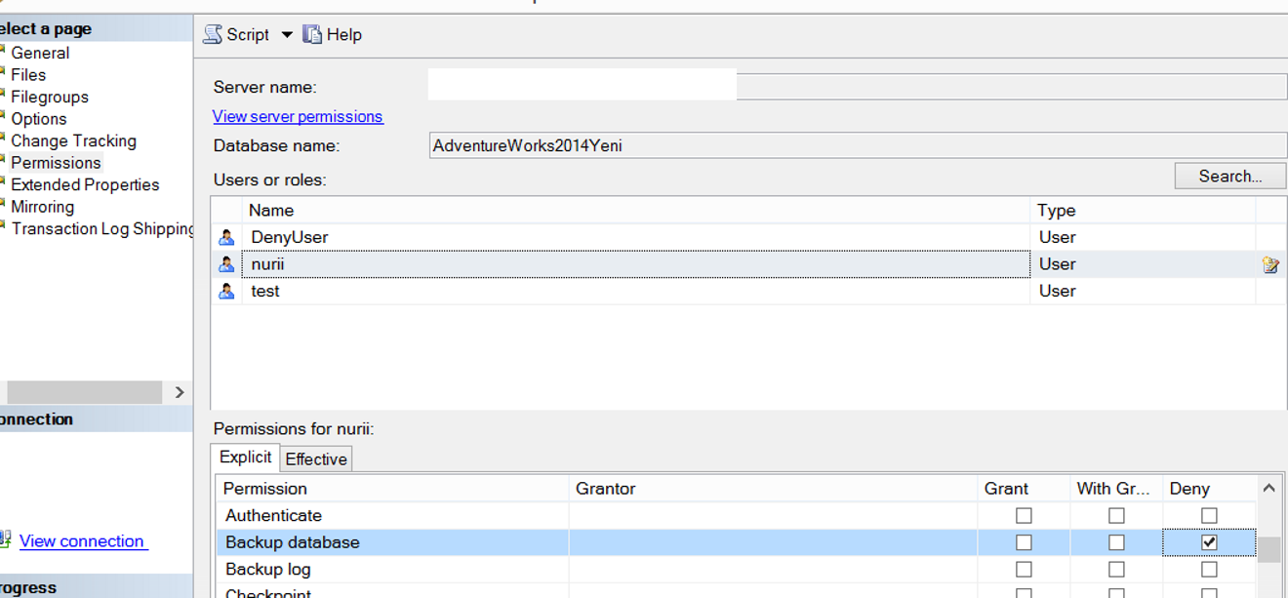Select the Authenticate permission name
This screenshot has height=598, width=1288.
(273, 515)
